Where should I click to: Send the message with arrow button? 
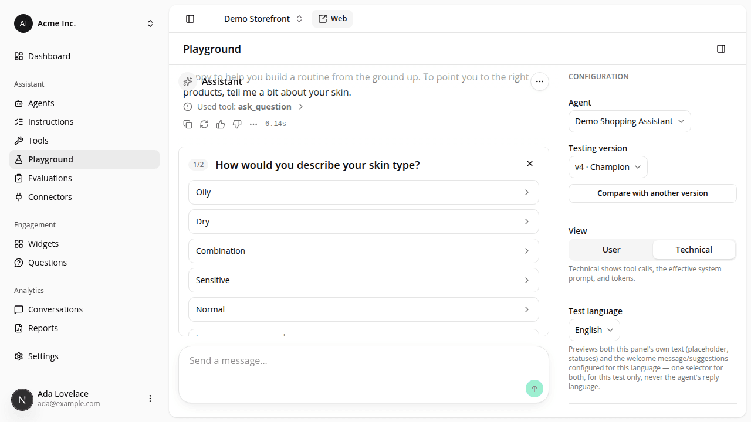(535, 388)
